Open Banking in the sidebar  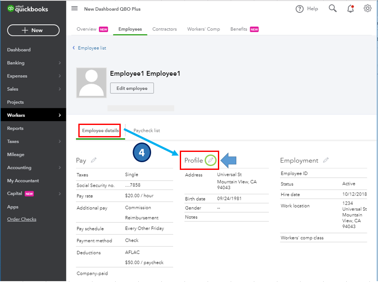pos(16,63)
